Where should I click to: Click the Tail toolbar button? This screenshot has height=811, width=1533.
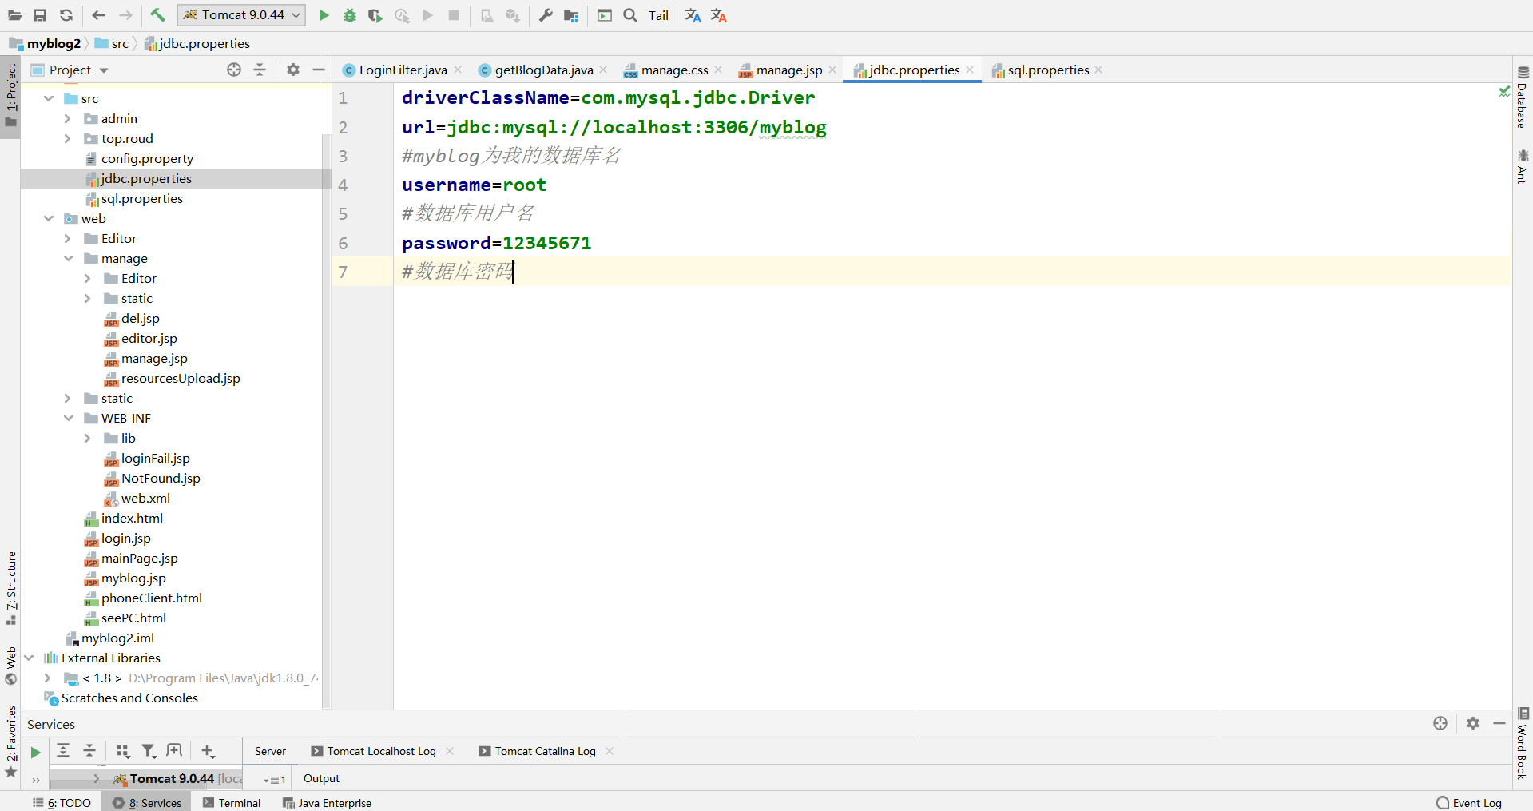(658, 15)
